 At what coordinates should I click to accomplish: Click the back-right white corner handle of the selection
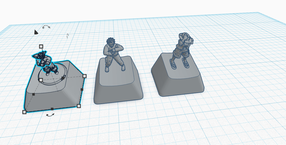[84, 76]
